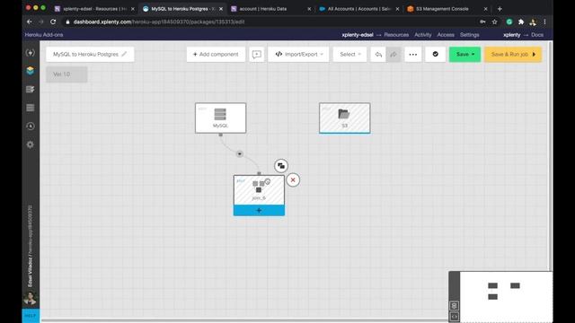The width and height of the screenshot is (575, 323).
Task: Open the Xplenty logo icon in sidebar
Action: tap(31, 53)
